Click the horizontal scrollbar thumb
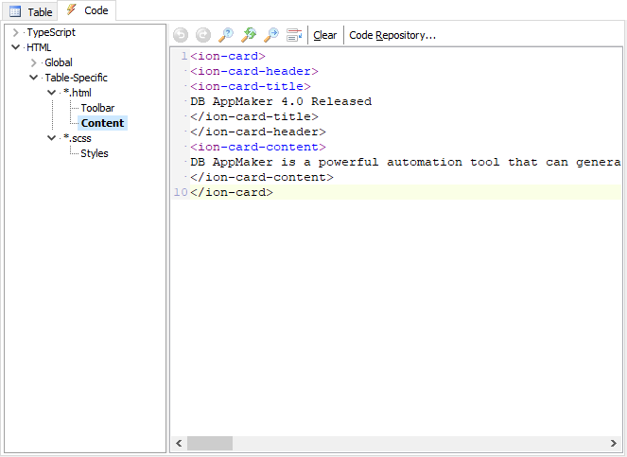Viewport: 627px width, 457px height. coord(210,443)
